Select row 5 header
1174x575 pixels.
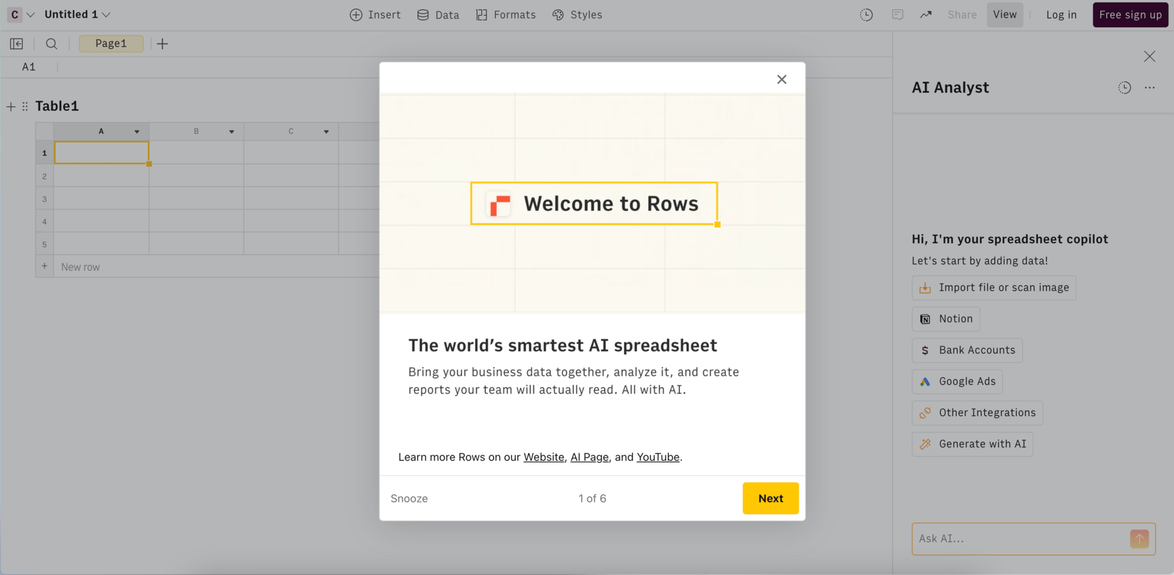(45, 244)
